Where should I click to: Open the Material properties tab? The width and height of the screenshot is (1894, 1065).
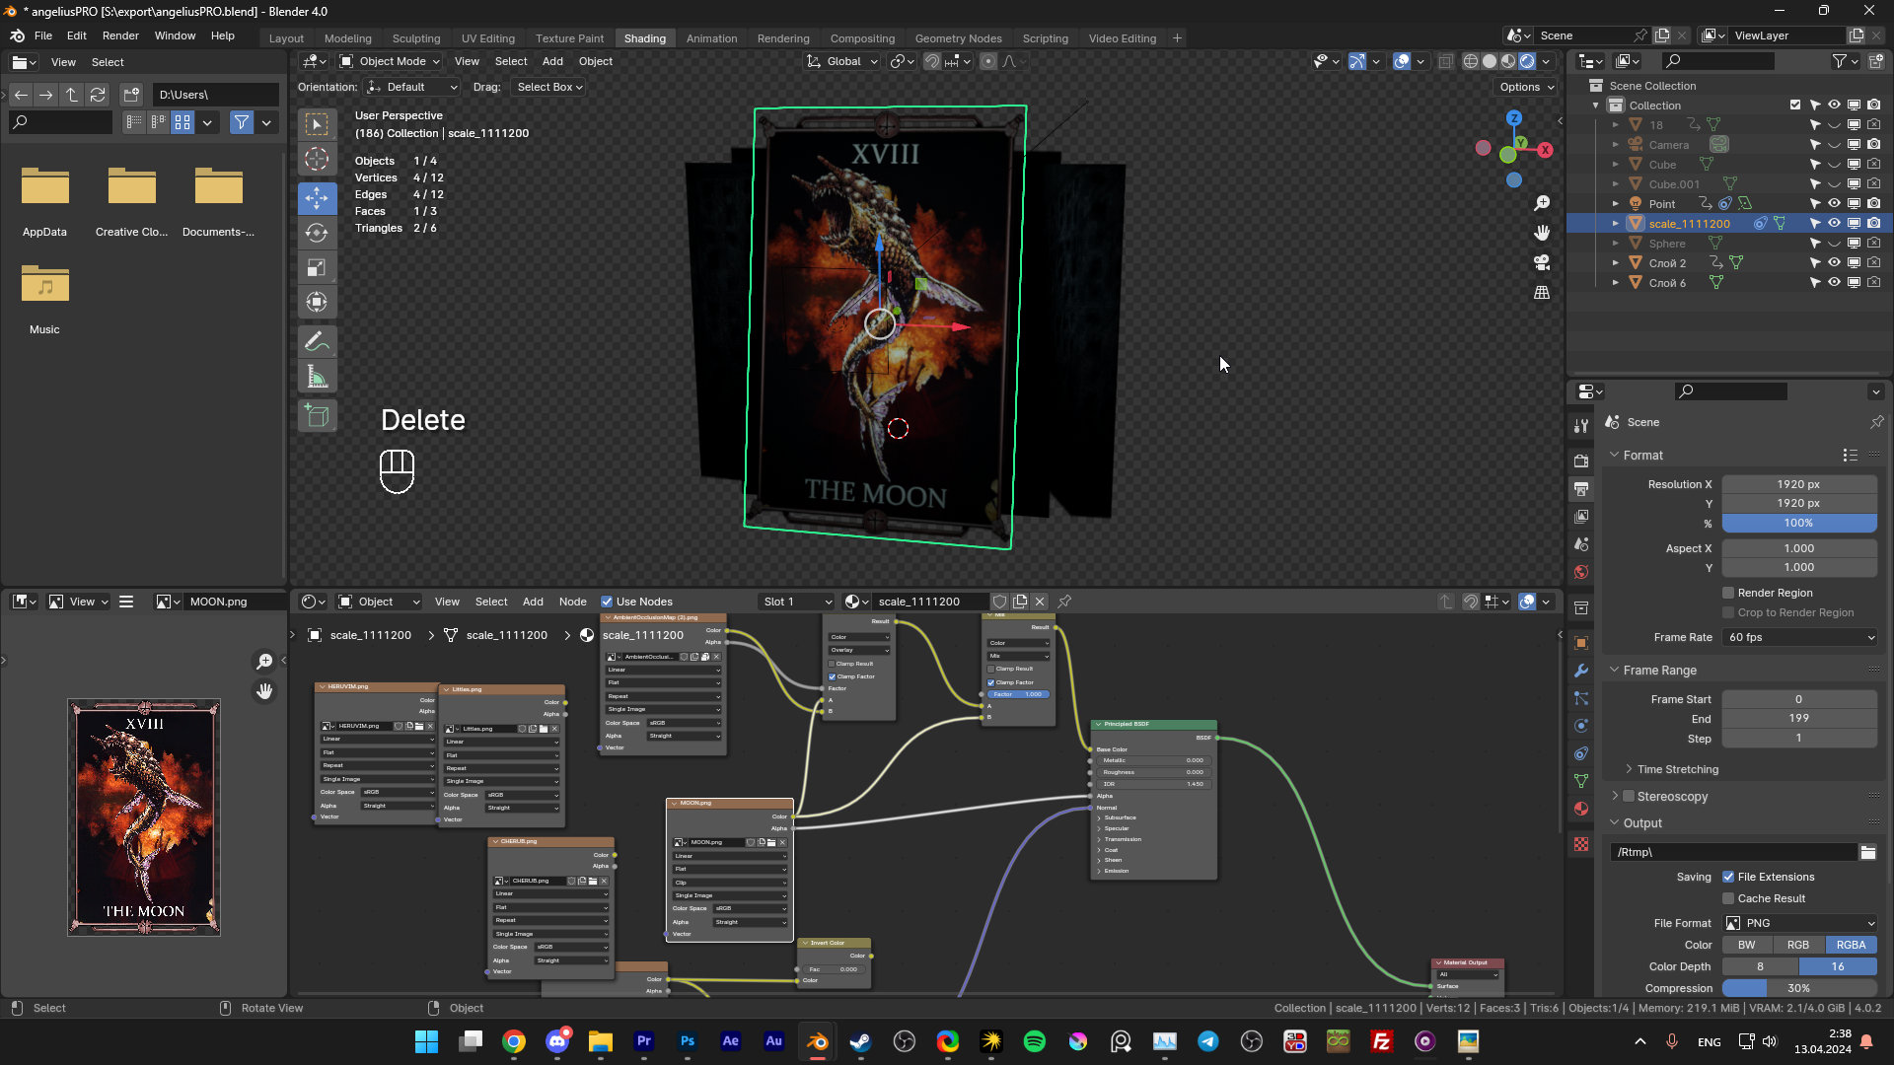[1581, 809]
